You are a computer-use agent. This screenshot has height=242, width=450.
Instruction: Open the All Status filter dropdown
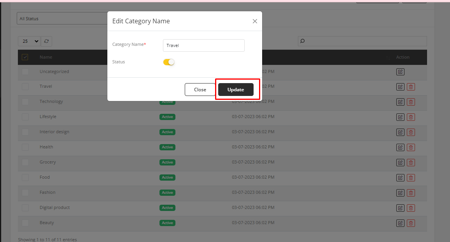pos(62,19)
